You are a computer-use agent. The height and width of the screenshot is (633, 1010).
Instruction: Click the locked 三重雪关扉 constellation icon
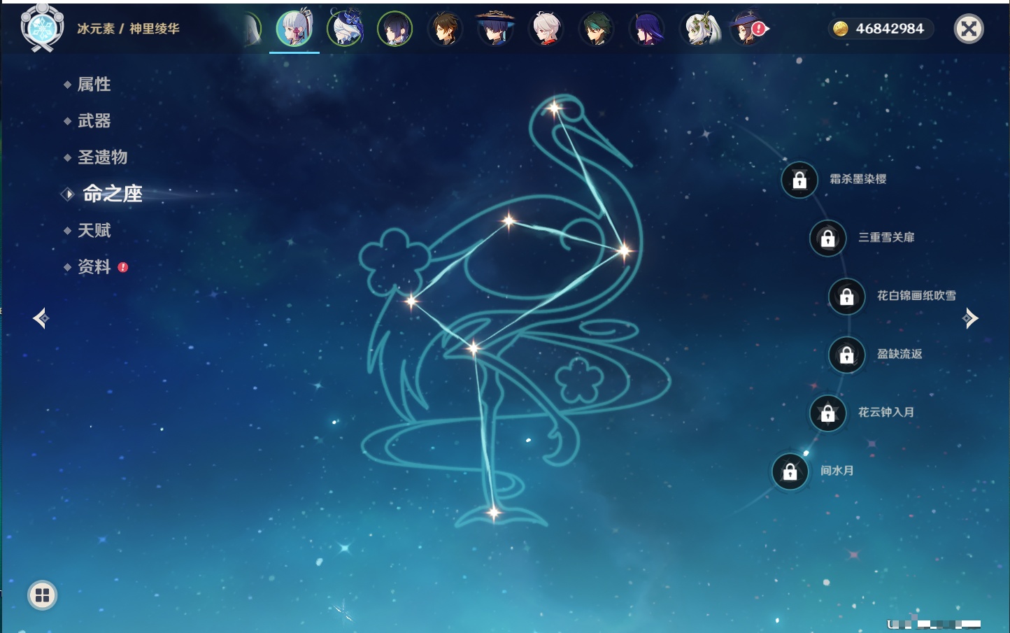[x=828, y=238]
